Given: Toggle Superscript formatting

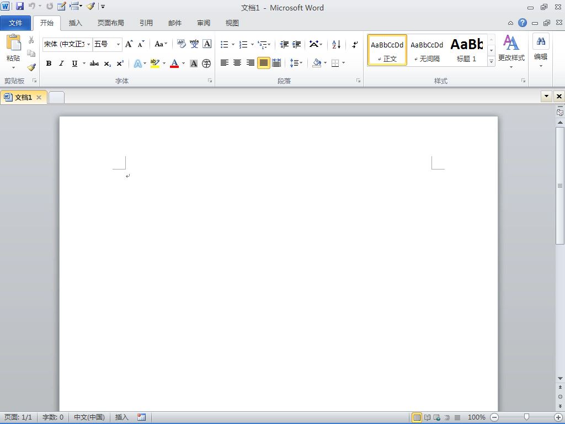Looking at the screenshot, I should 120,63.
